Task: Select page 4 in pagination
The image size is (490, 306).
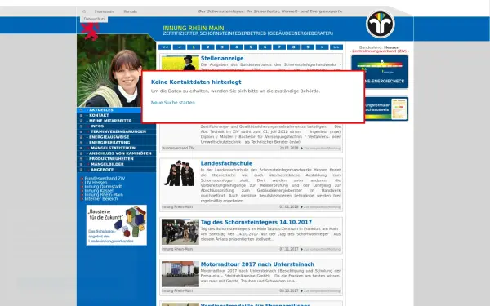Action: [x=236, y=47]
